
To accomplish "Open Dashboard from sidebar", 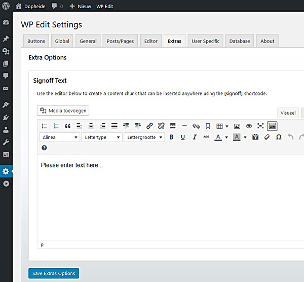I will coord(6,22).
